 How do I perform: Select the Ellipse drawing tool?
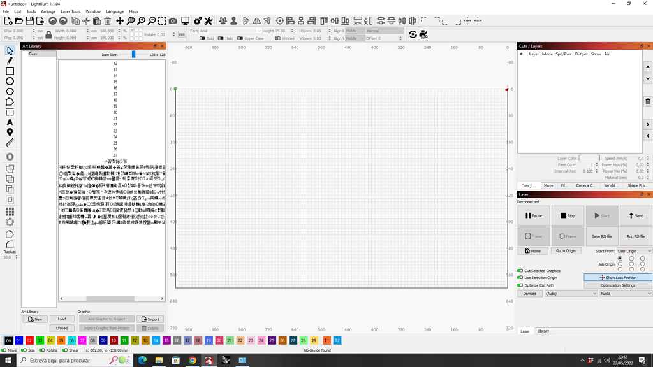point(10,82)
